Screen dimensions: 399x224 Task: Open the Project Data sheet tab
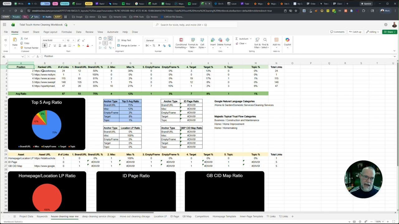point(26,216)
